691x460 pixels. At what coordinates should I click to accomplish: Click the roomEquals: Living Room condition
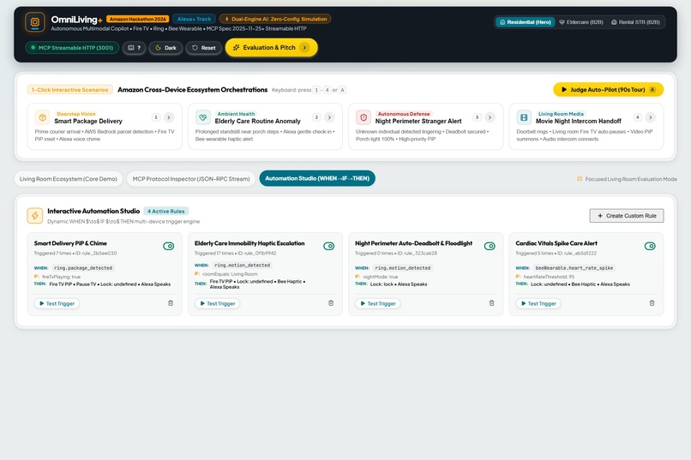[230, 274]
